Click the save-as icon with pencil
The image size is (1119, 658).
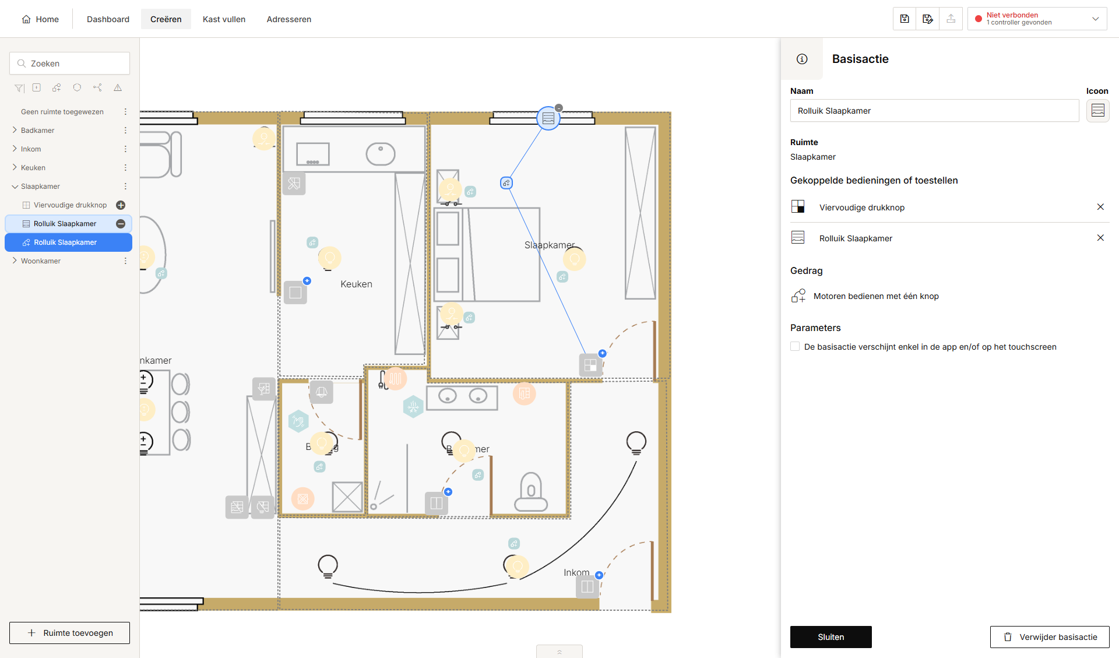928,19
